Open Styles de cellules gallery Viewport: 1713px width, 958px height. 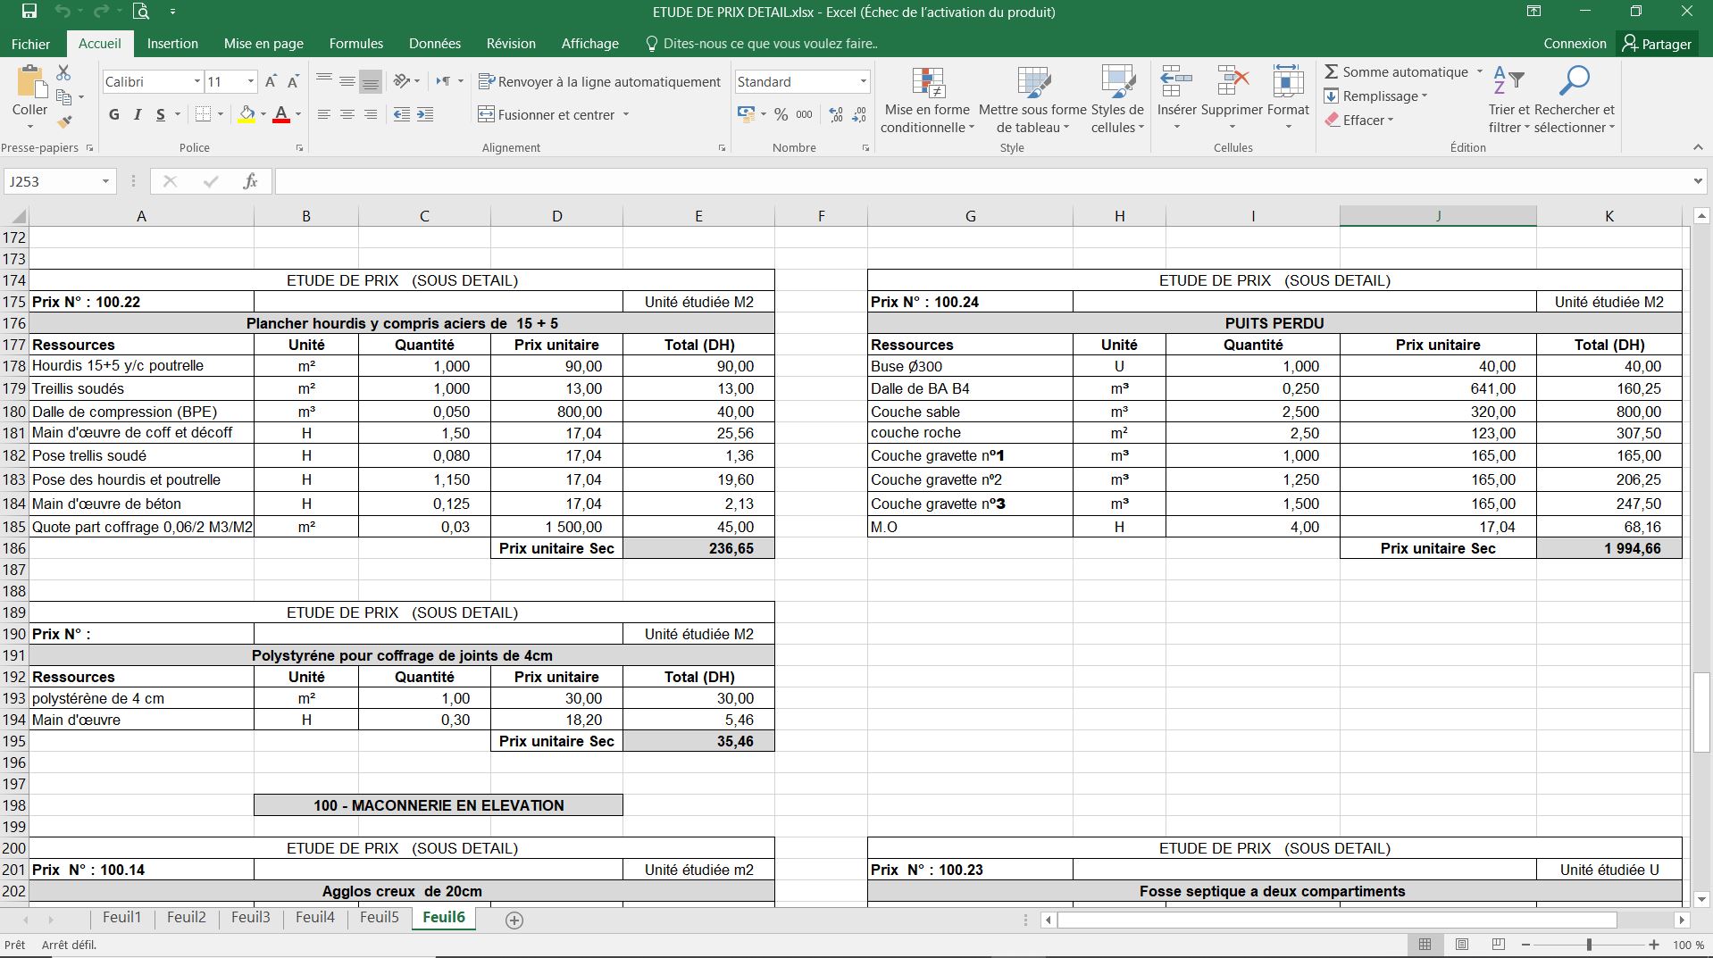1117,98
